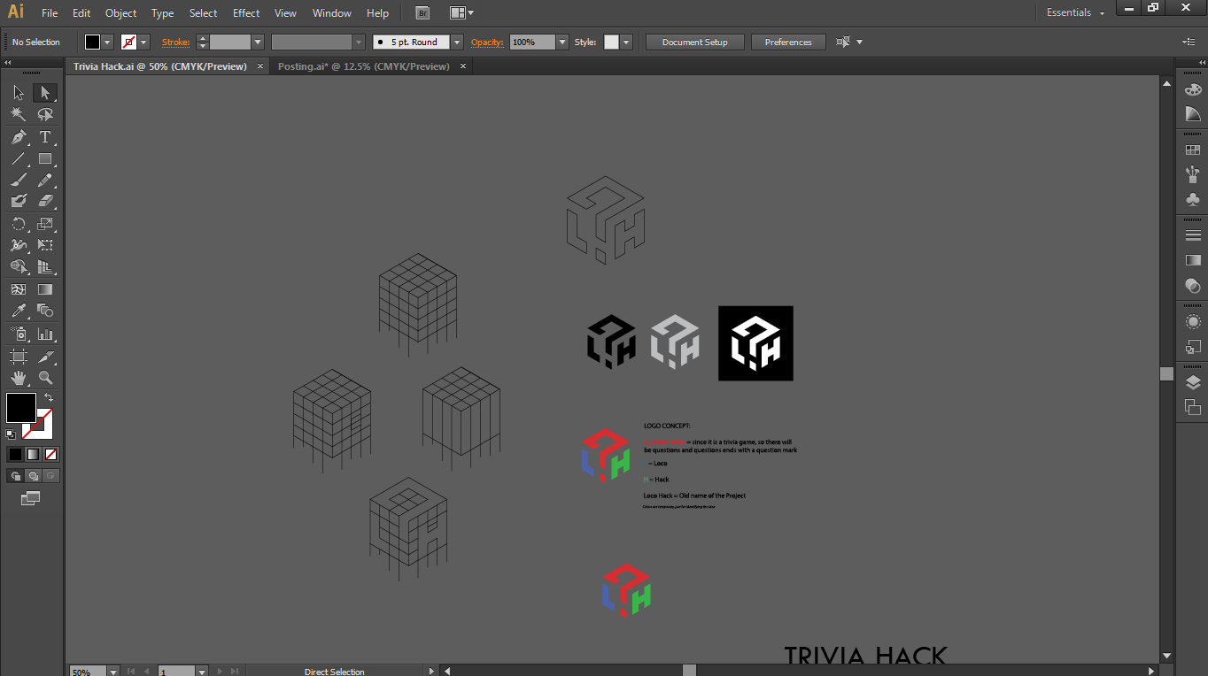Image resolution: width=1208 pixels, height=676 pixels.
Task: Open the Window menu
Action: point(332,13)
